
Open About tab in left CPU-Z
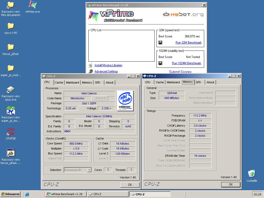[x=109, y=82]
